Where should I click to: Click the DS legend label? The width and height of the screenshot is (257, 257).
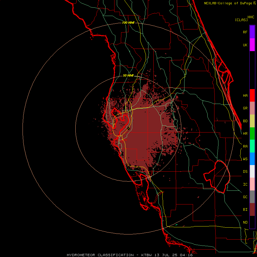(245, 172)
